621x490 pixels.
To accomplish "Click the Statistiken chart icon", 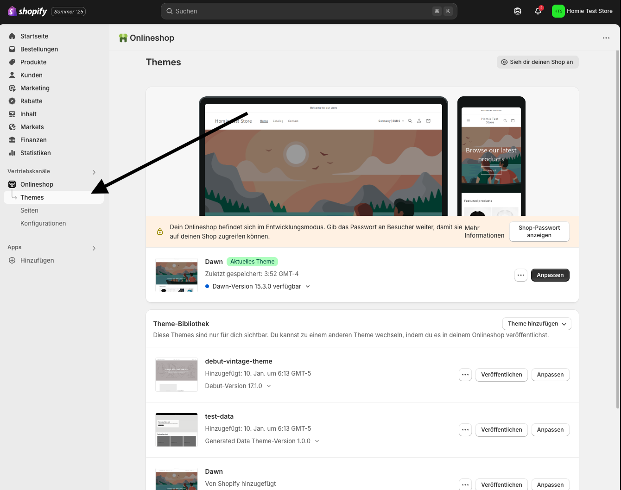I will point(12,153).
